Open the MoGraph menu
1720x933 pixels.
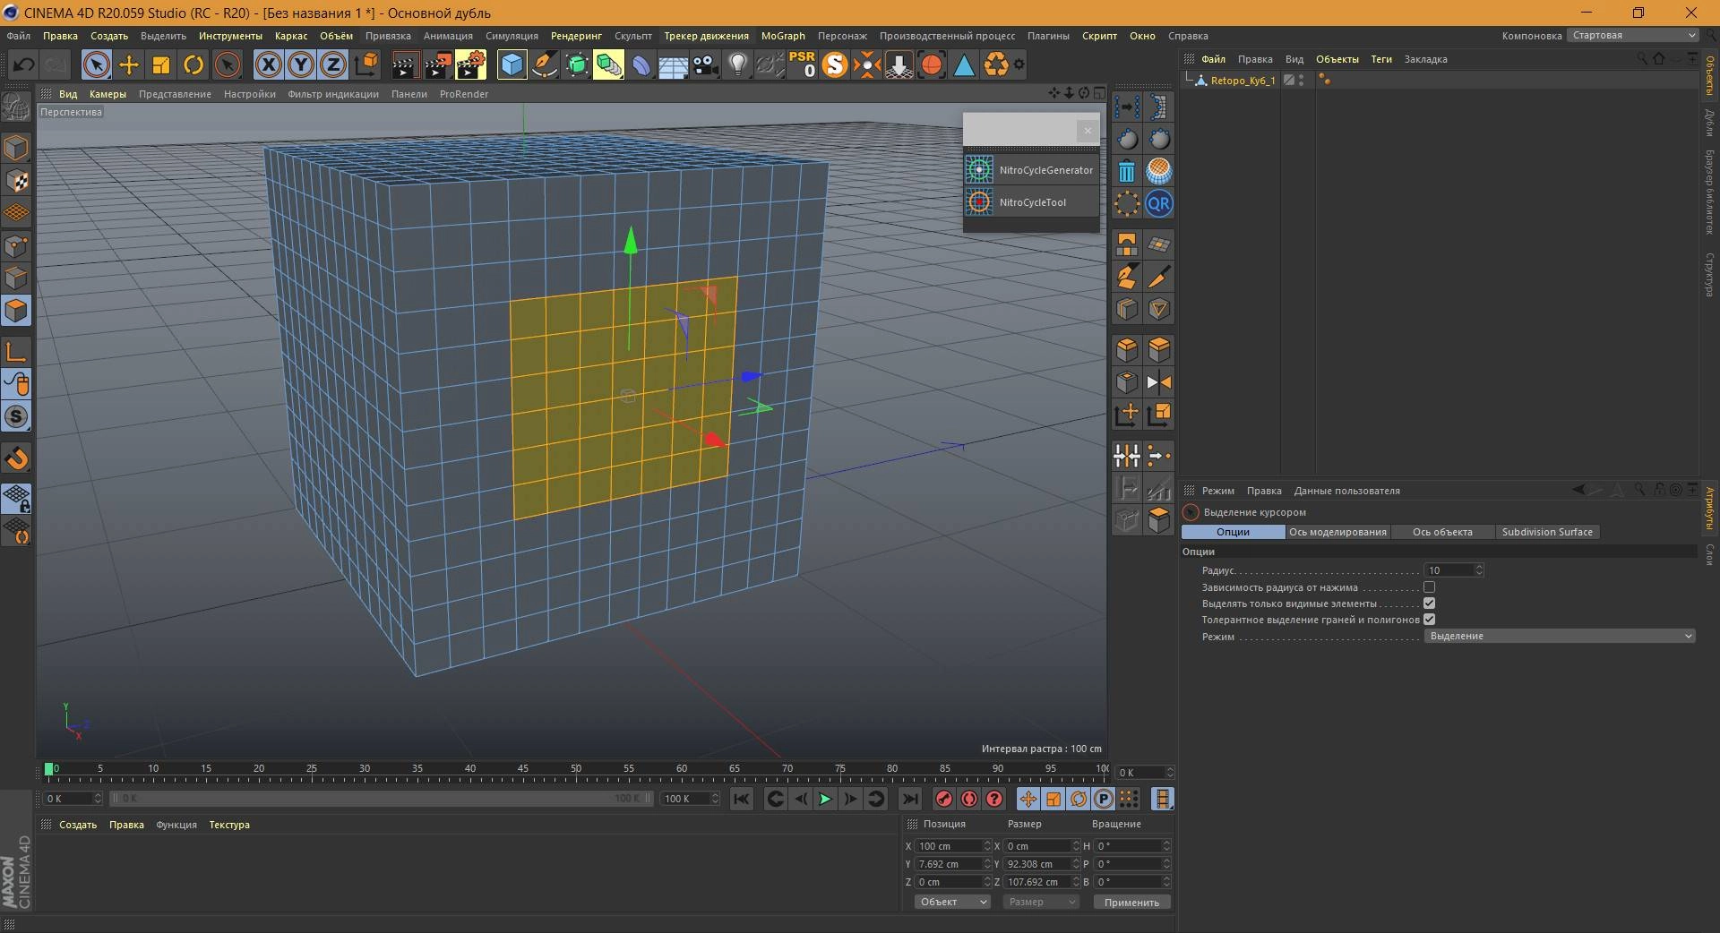pyautogui.click(x=783, y=36)
